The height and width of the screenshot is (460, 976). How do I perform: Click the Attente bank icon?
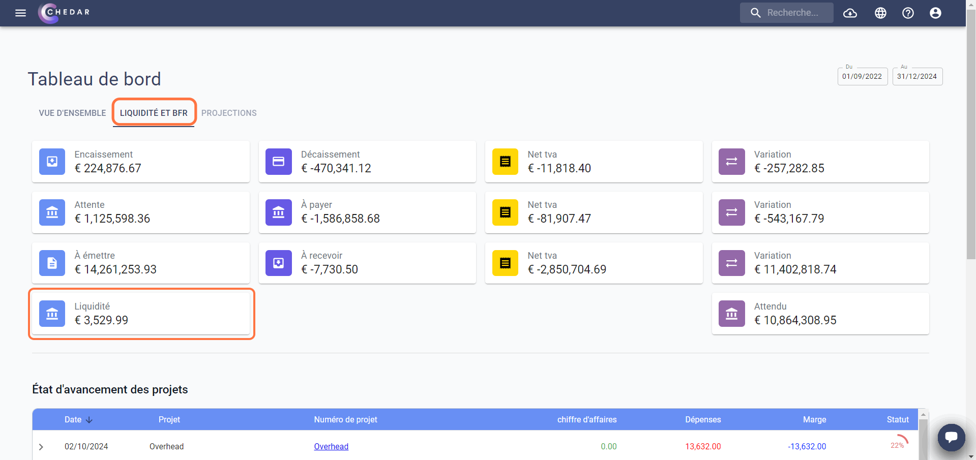pyautogui.click(x=52, y=212)
